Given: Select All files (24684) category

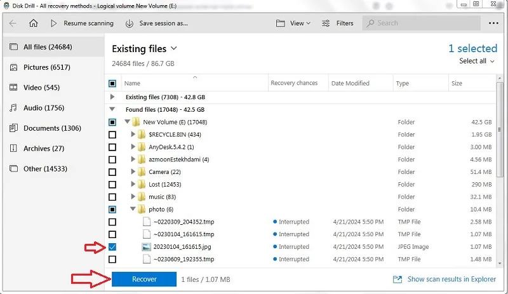Looking at the screenshot, I should tap(53, 47).
